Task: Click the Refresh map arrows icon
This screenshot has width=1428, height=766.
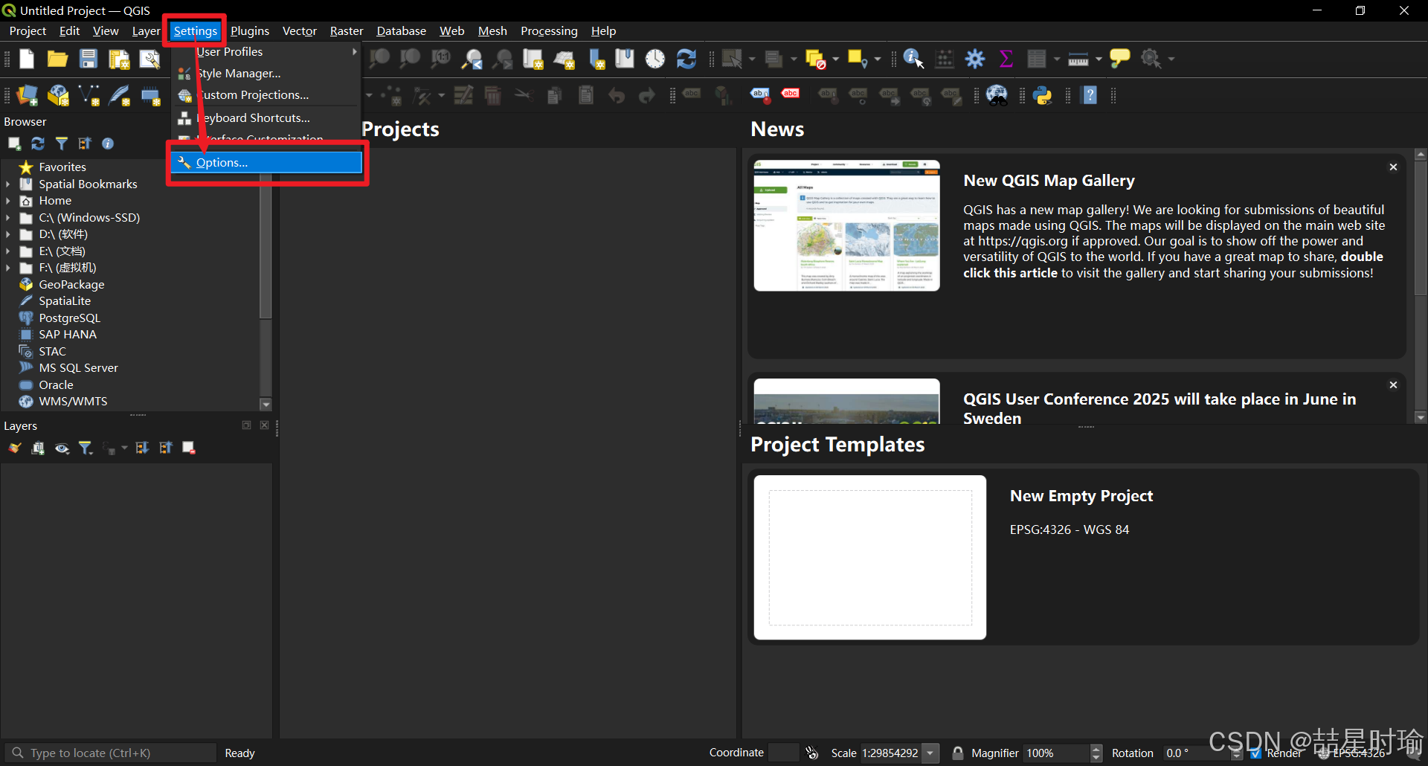Action: 686,59
